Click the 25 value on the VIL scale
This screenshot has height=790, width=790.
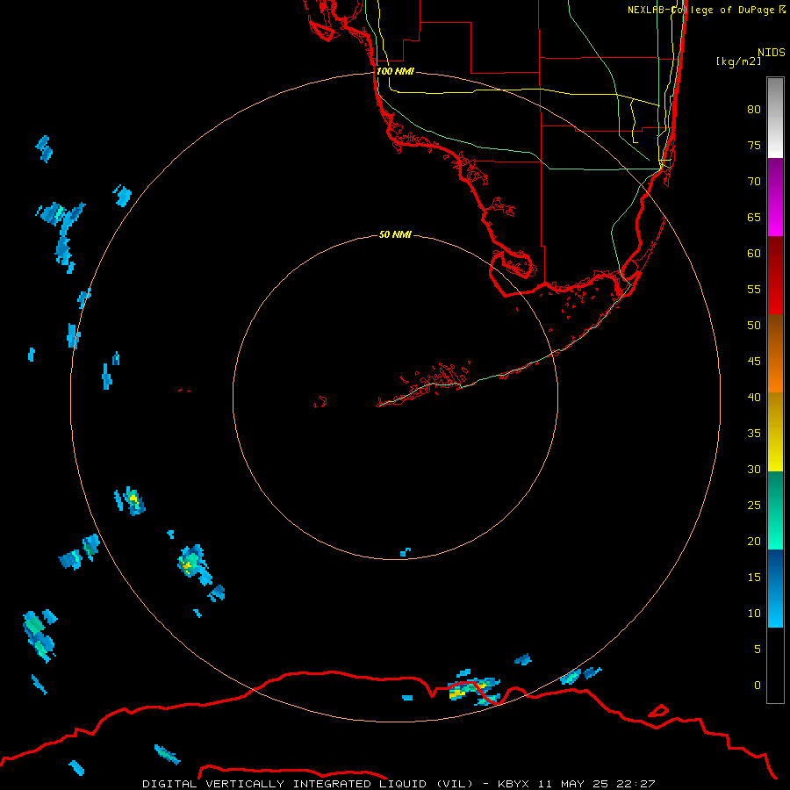(754, 506)
